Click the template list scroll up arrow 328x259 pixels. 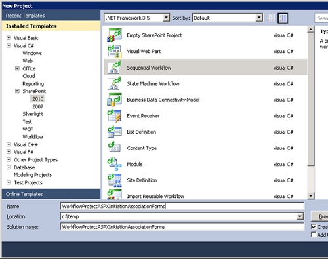point(310,29)
